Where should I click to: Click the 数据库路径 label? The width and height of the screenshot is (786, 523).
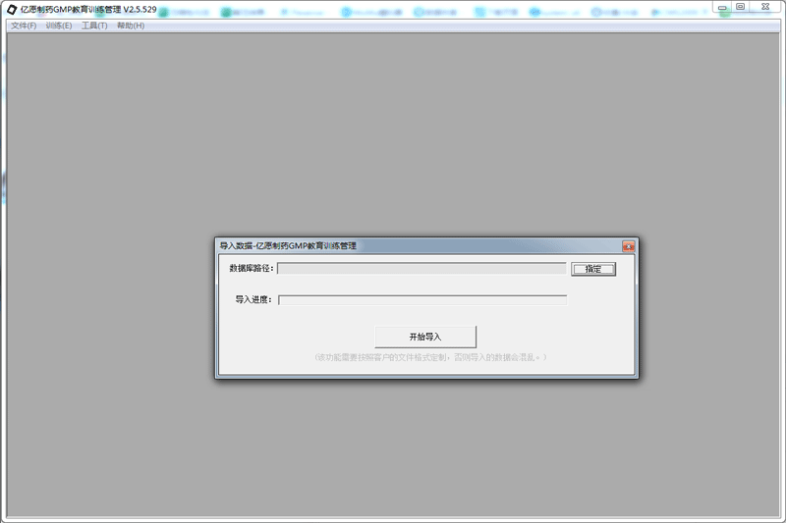(x=252, y=269)
